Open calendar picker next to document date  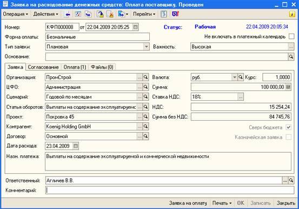click(x=135, y=27)
